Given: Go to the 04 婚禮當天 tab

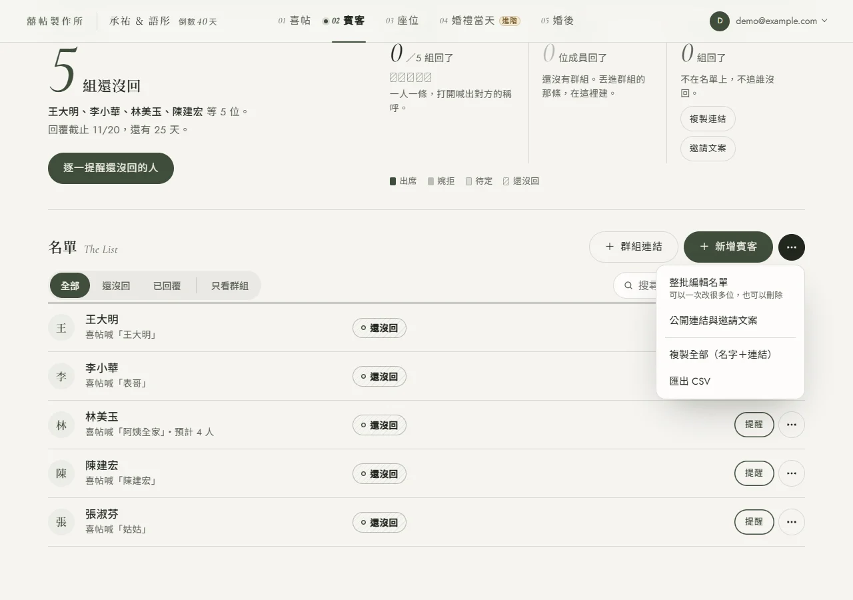Looking at the screenshot, I should [480, 21].
